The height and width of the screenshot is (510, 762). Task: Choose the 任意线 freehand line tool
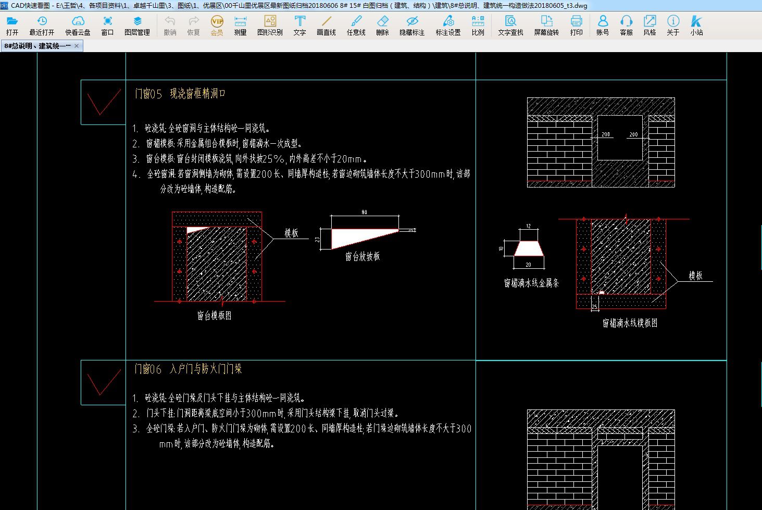point(356,26)
